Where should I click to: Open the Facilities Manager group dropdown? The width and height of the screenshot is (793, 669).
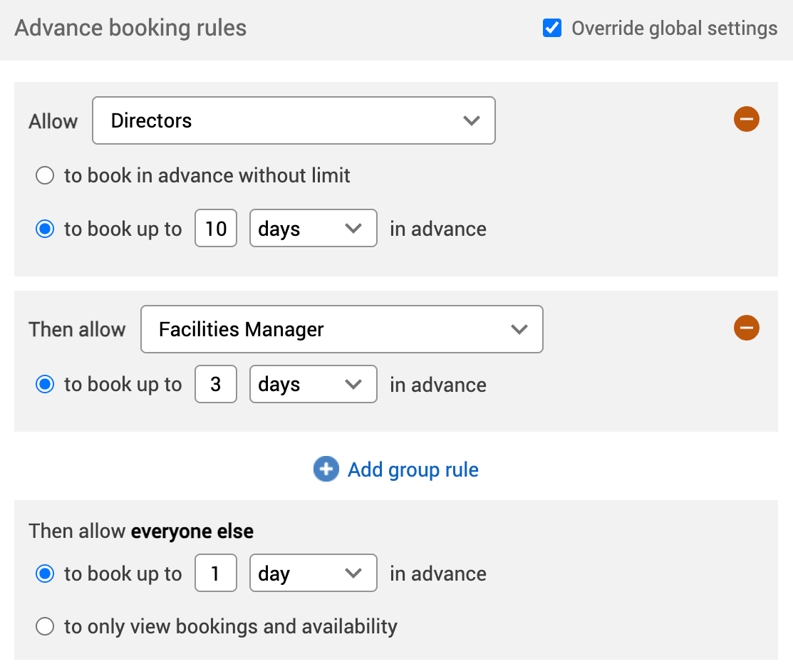coord(341,329)
